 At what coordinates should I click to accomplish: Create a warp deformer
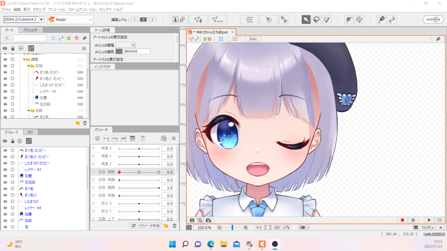pyautogui.click(x=249, y=20)
